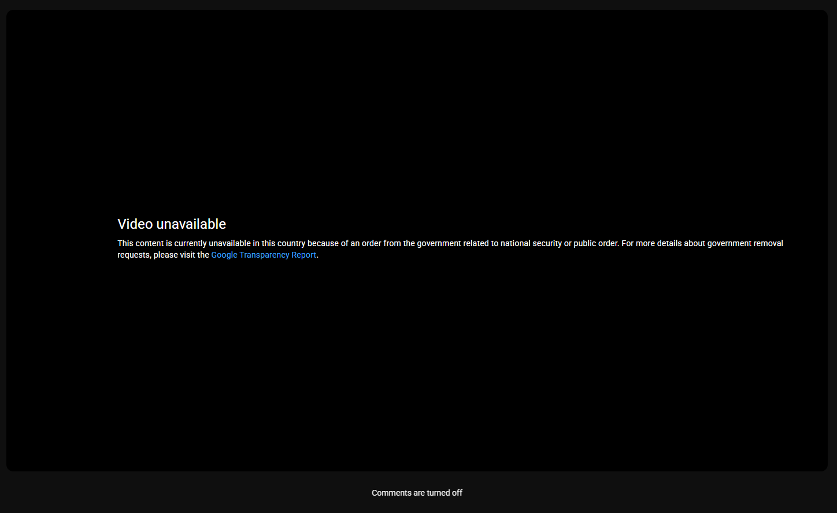837x513 pixels.
Task: Click the phrase "in this country"
Action: [279, 243]
